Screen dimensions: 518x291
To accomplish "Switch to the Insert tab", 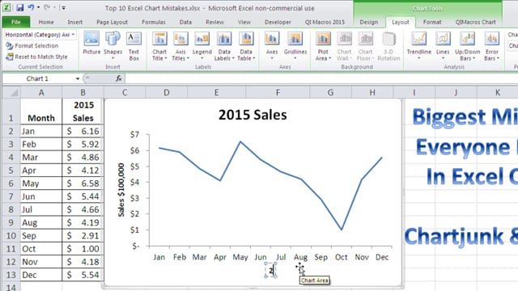I will (75, 22).
